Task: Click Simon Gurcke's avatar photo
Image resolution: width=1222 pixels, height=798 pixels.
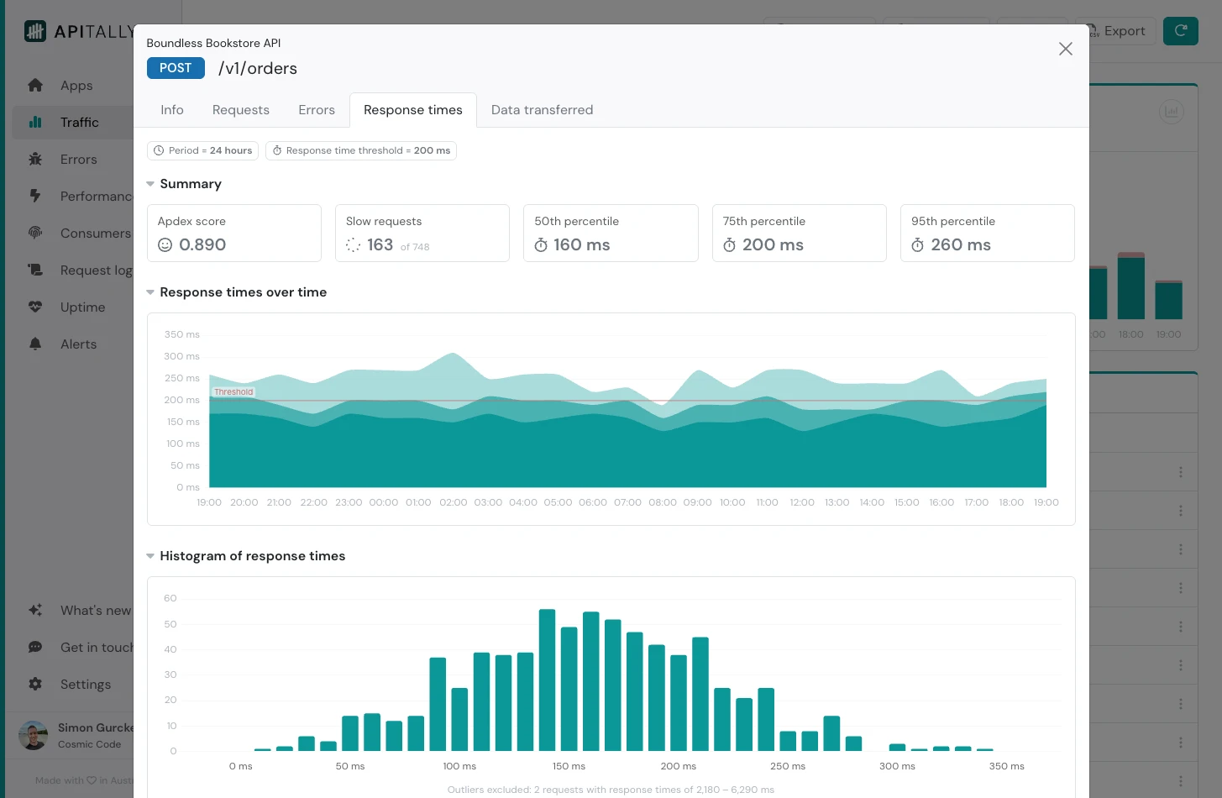Action: coord(34,736)
